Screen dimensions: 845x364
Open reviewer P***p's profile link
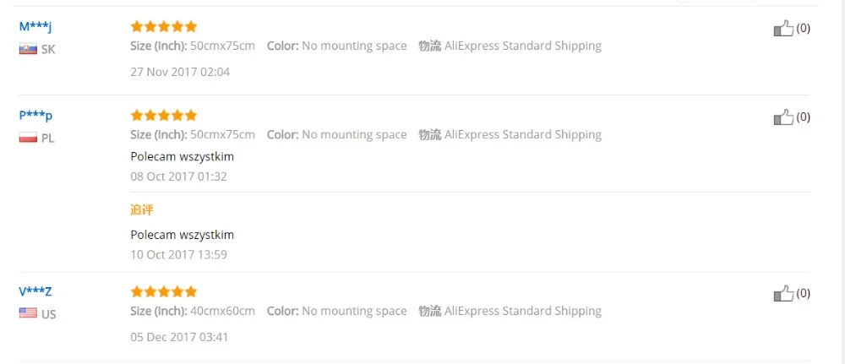tap(36, 115)
